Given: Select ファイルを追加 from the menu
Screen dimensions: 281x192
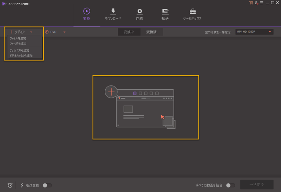Looking at the screenshot, I should [18, 38].
